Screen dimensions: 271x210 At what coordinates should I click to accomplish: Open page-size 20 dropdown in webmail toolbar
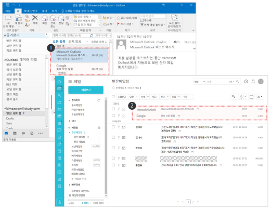click(260, 97)
